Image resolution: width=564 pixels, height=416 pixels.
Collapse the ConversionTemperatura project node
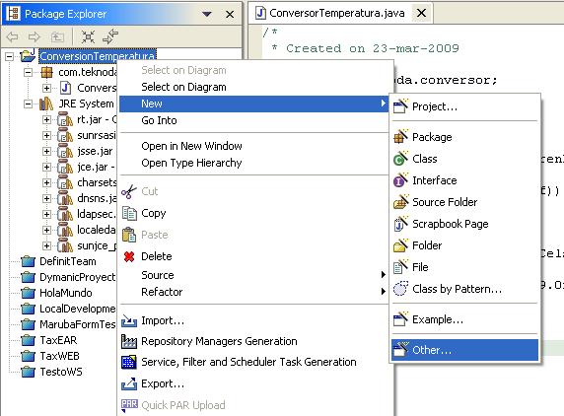9,56
